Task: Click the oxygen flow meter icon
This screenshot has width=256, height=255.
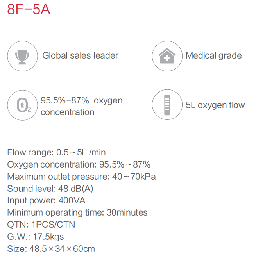Action: (x=167, y=105)
